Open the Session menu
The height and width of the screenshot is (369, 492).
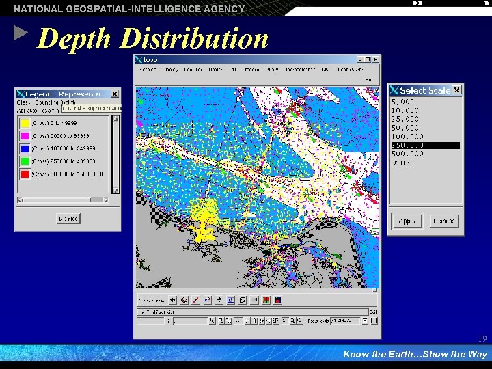click(148, 69)
